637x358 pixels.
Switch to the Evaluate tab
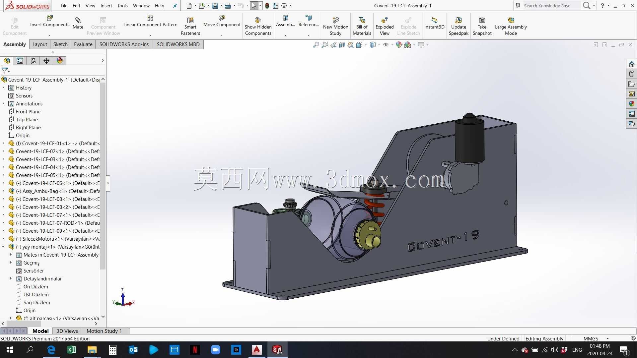(x=83, y=44)
